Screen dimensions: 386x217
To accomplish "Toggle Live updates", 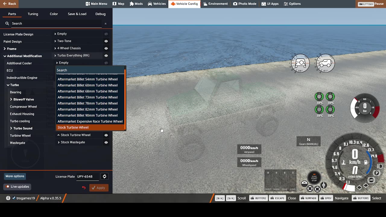I will click(x=17, y=187).
